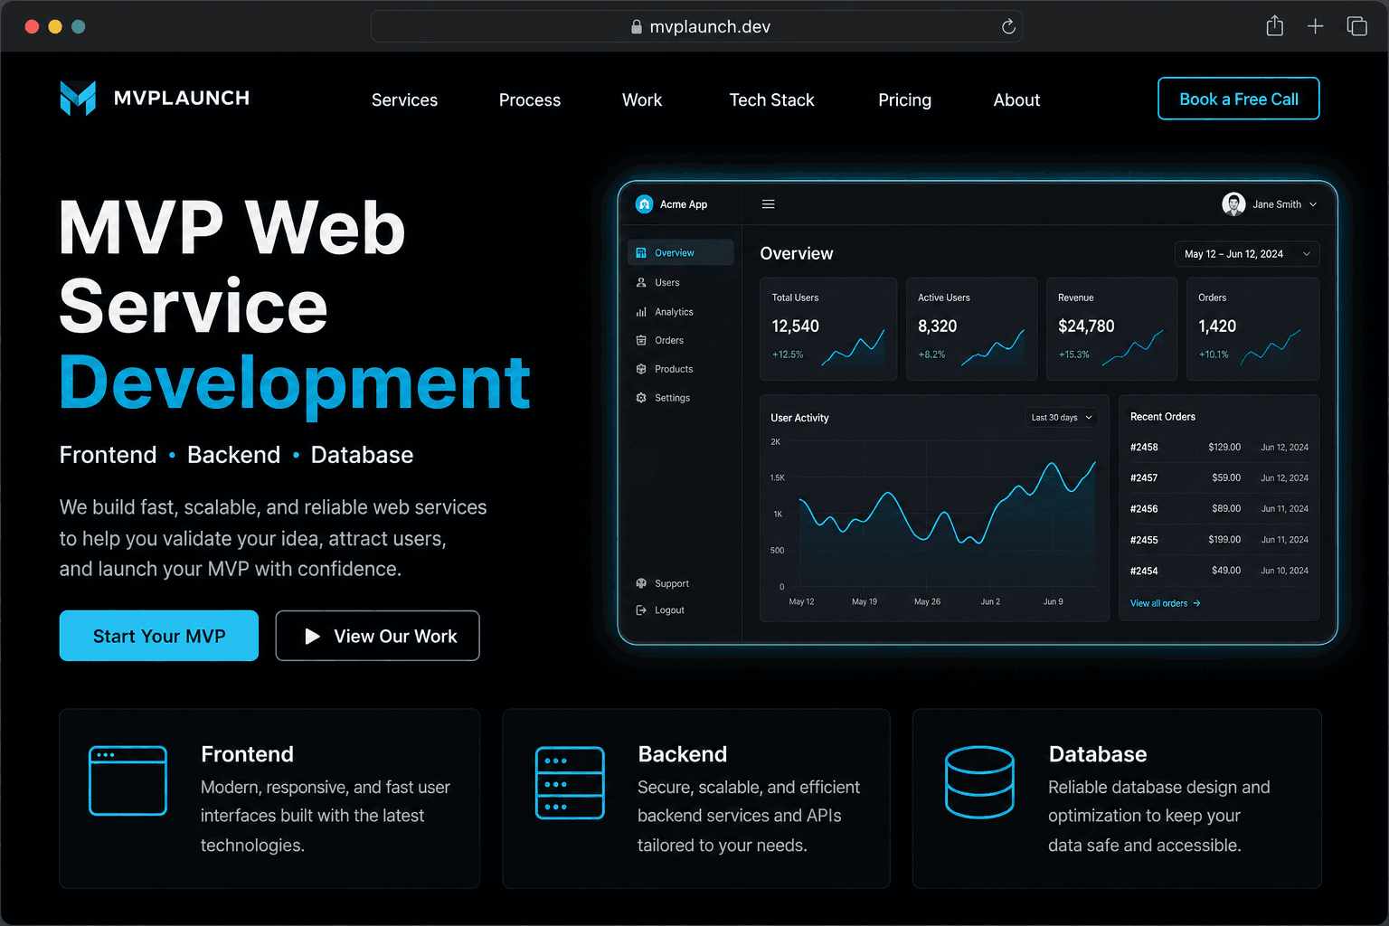Click the Database cylinder icon
The height and width of the screenshot is (926, 1389).
tap(979, 782)
